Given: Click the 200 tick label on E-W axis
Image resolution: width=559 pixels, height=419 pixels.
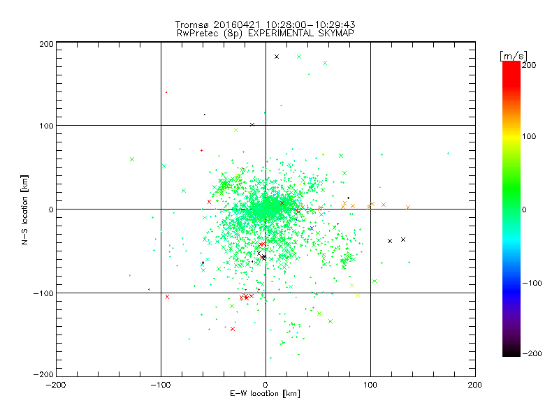Looking at the screenshot, I should (x=475, y=385).
